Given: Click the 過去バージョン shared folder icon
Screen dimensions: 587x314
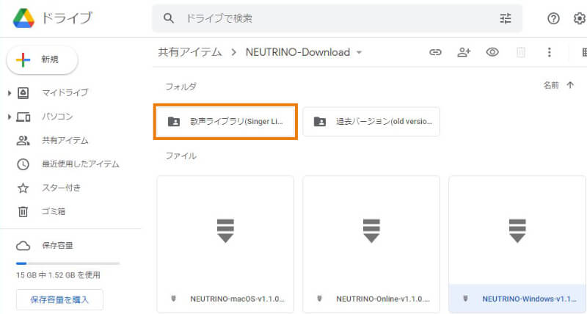Looking at the screenshot, I should pos(320,122).
